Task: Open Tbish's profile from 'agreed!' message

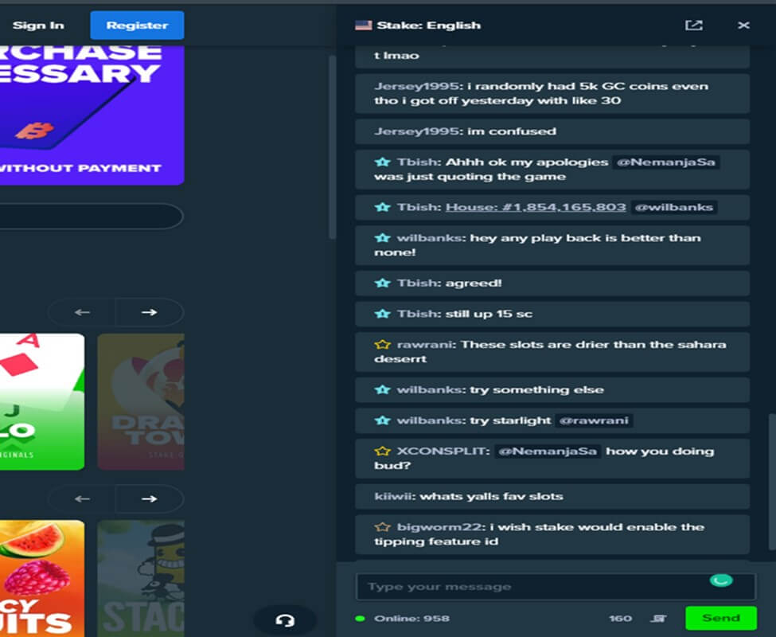Action: pyautogui.click(x=419, y=283)
